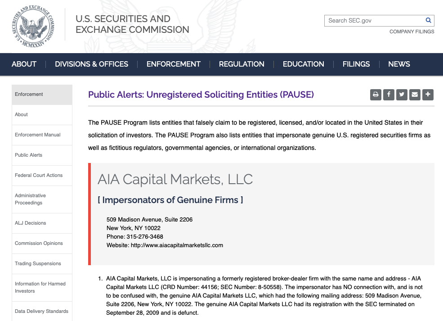View the Enforcement Manual page
The image size is (443, 321).
[x=37, y=135]
